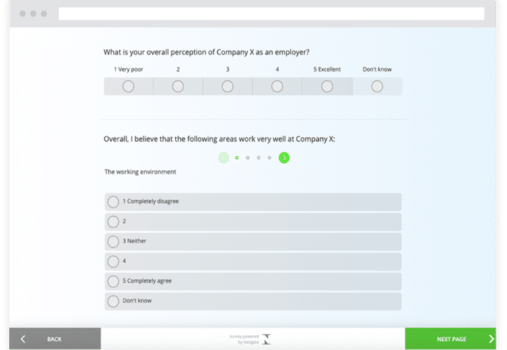The image size is (507, 350).
Task: Click the right chevron beside NEXT PAGE
Action: pyautogui.click(x=490, y=339)
